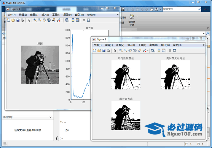Image resolution: width=212 pixels, height=148 pixels.
Task: Activate Zoom In tool in Figure 2
Action: [121, 50]
